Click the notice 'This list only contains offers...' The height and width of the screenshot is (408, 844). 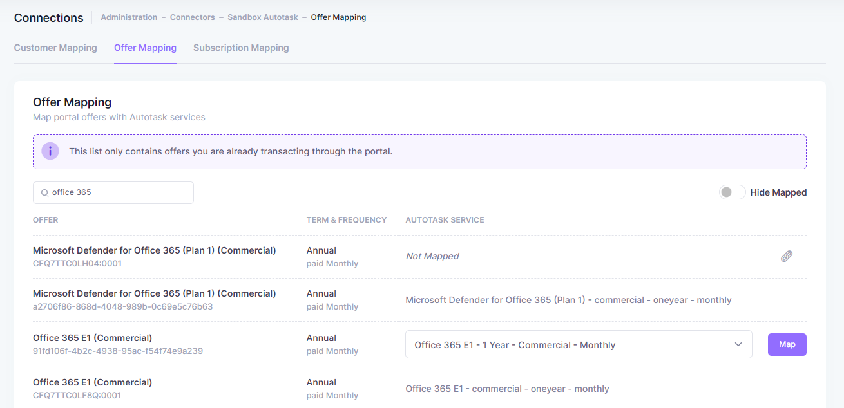point(231,152)
